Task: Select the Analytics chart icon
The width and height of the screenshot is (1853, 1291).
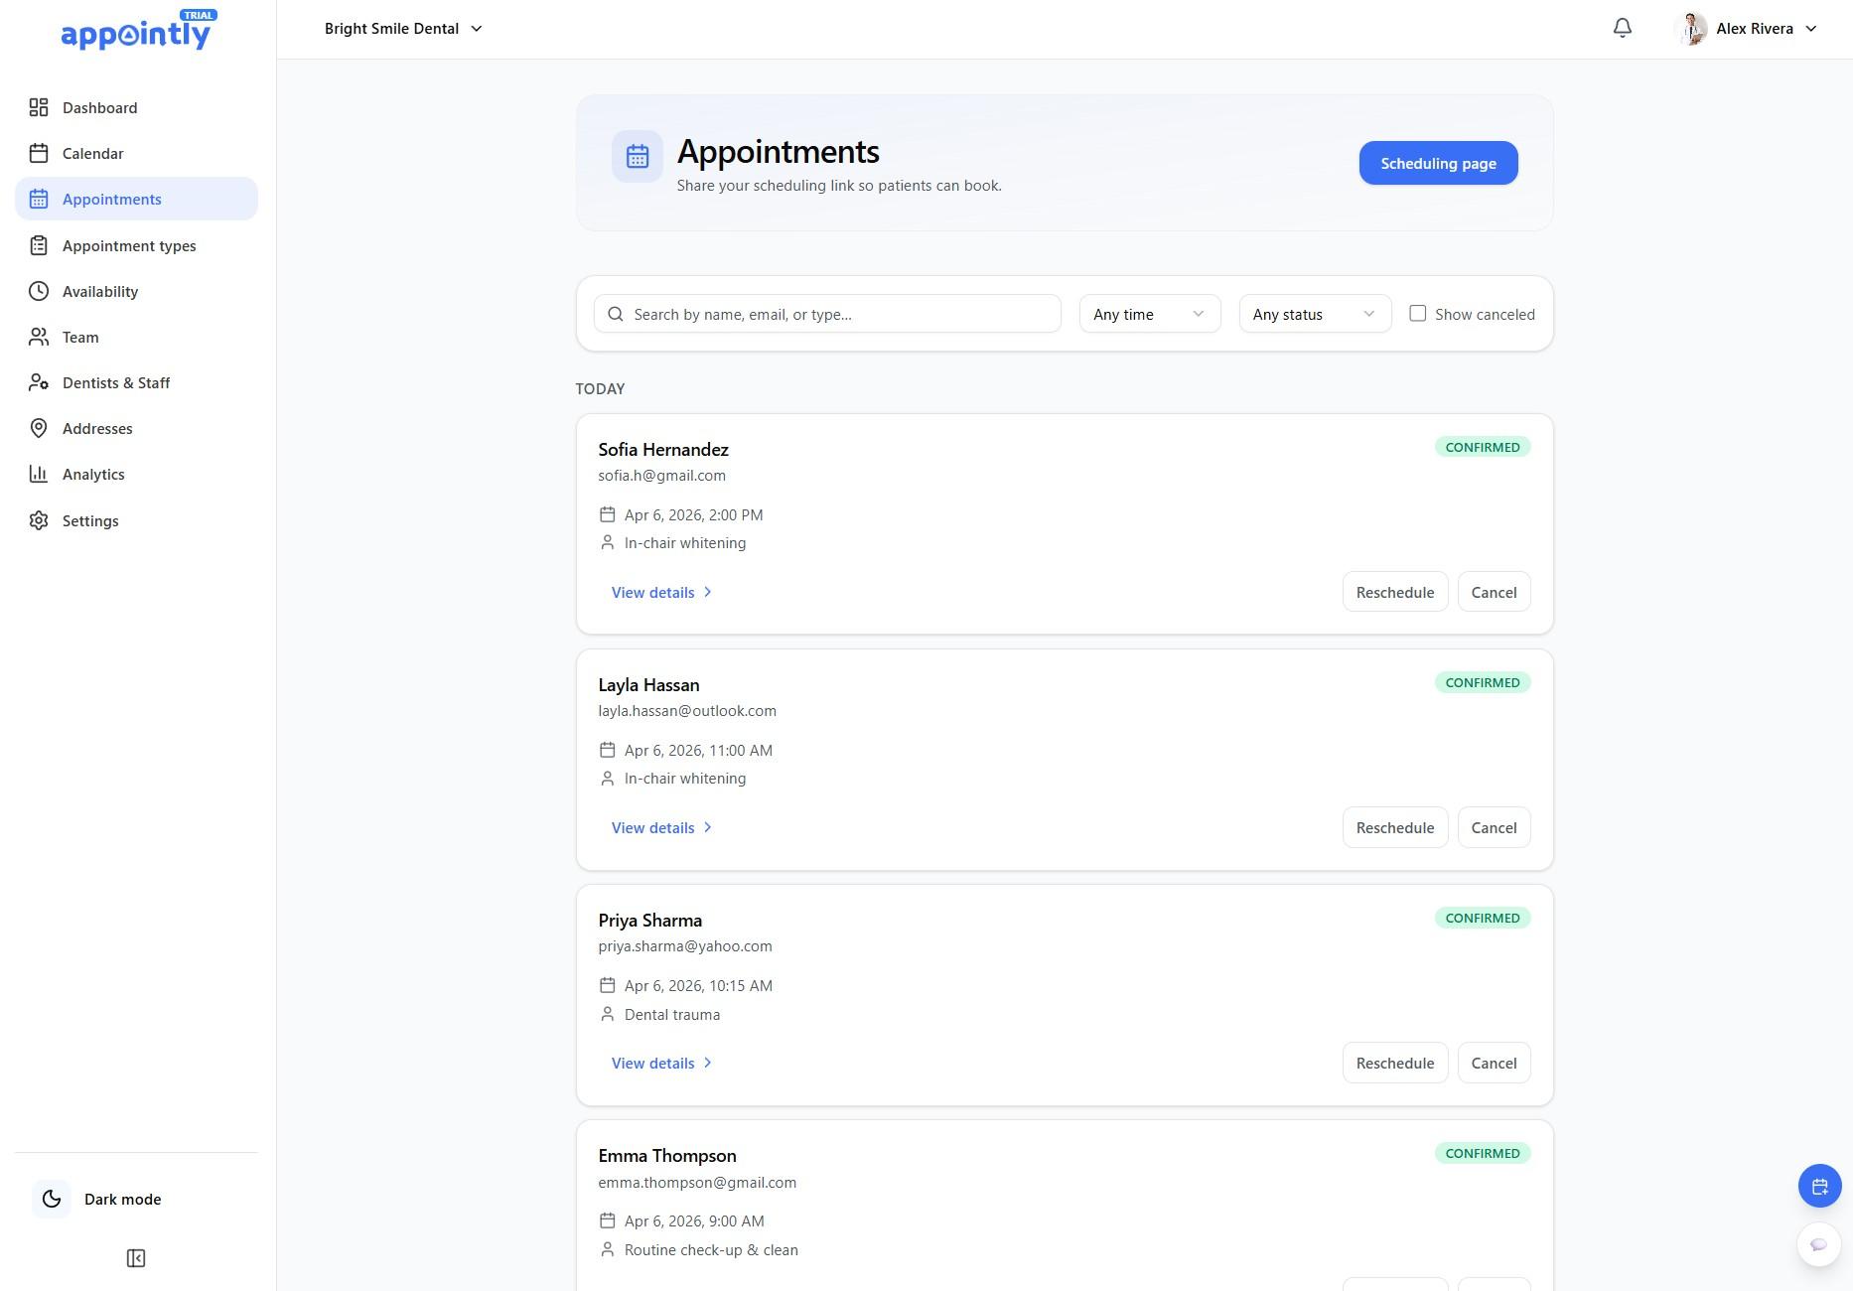Action: click(39, 474)
